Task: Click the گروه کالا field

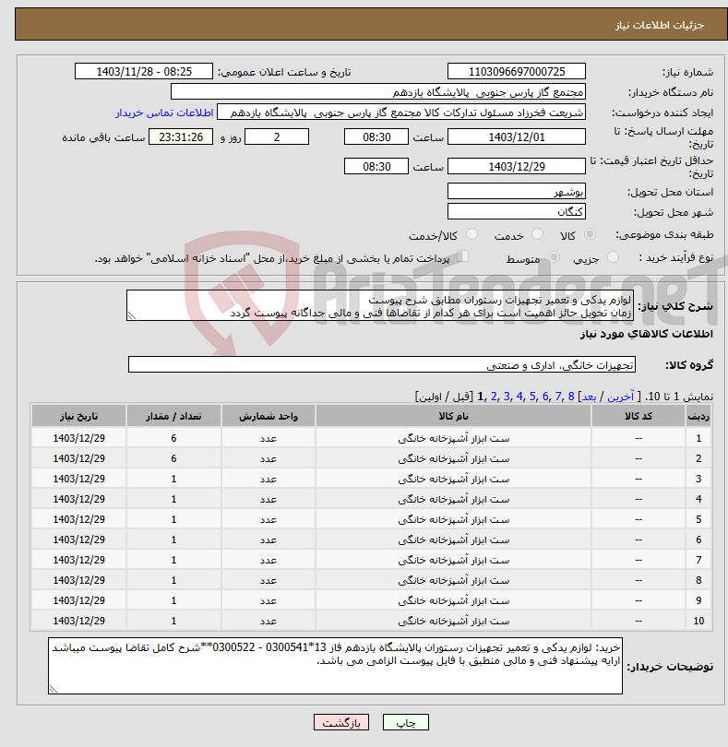Action: pyautogui.click(x=381, y=365)
